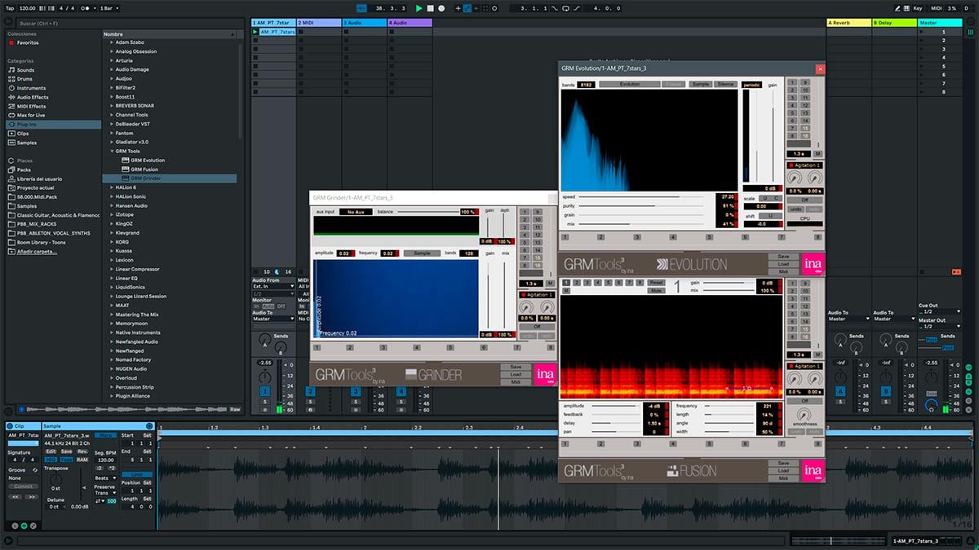Screen dimensions: 979x550
Task: Click Save in the GRM Fusion window
Action: 783,463
